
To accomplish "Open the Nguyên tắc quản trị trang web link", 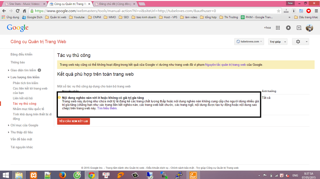I will (225, 65).
